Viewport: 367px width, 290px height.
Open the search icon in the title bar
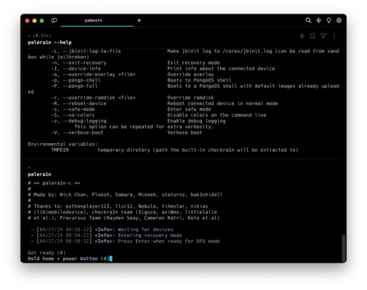pos(308,20)
